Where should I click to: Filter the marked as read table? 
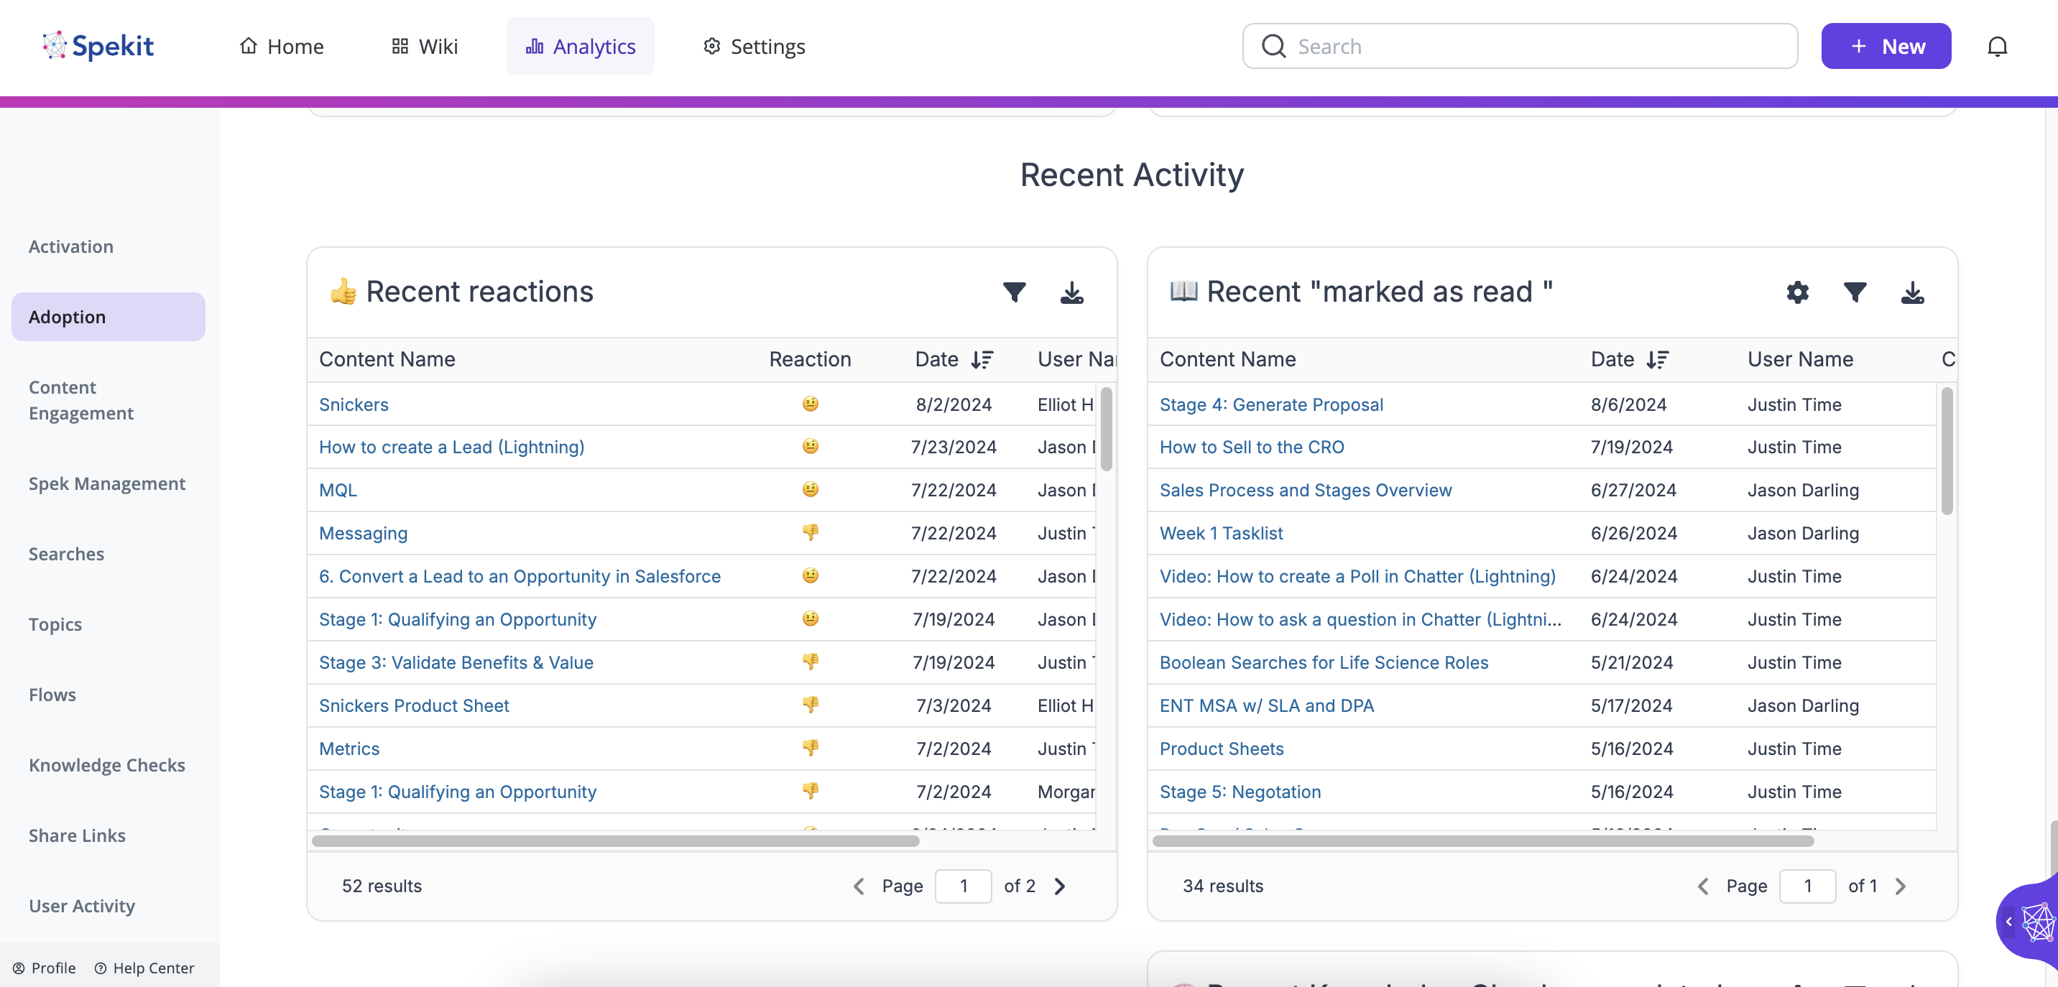coord(1854,292)
